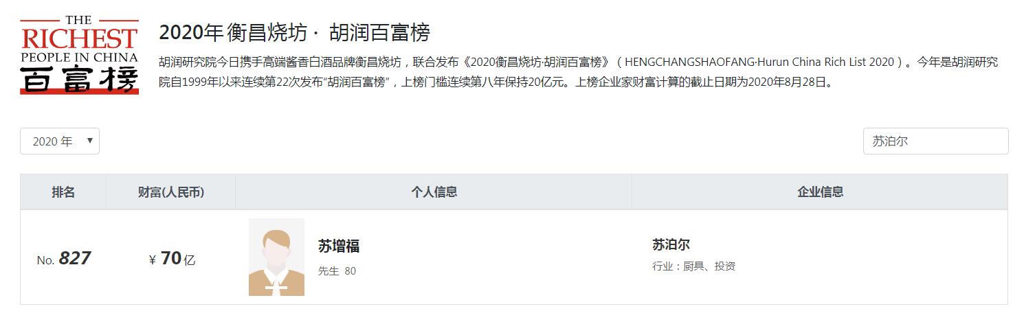Viewport: 1024px width, 311px height.
Task: Open the 苏泊尔 company name
Action: tap(671, 244)
